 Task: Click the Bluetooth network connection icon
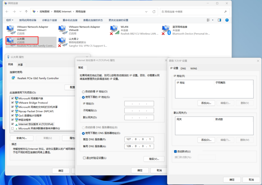[166, 30]
